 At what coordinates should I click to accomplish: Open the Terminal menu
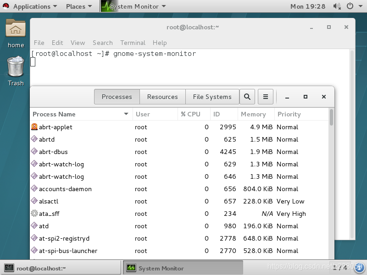(x=133, y=43)
